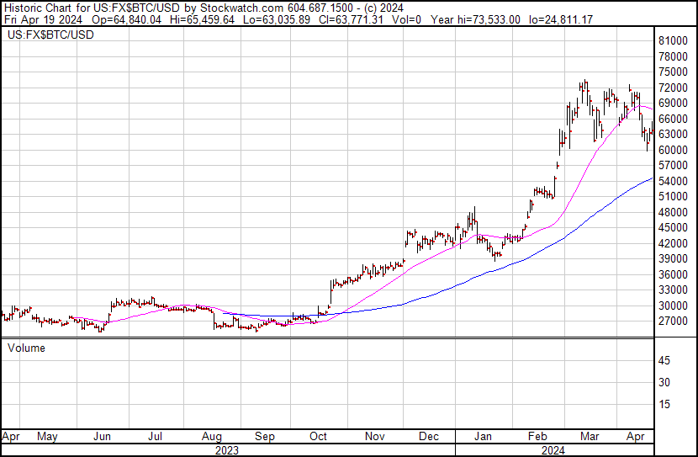Click the 54000 price axis label

(x=674, y=181)
